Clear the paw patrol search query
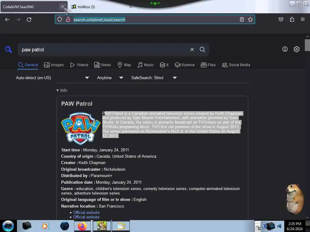The image size is (310, 232). pos(192,50)
